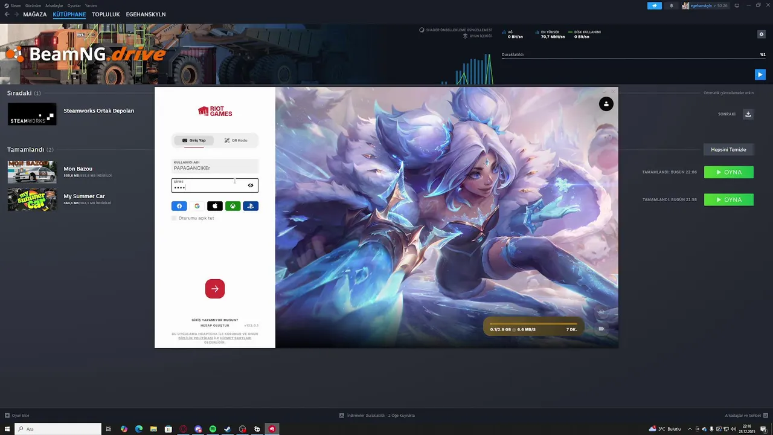This screenshot has width=773, height=435.
Task: Click HESAP OLUŞTUR link
Action: click(215, 326)
